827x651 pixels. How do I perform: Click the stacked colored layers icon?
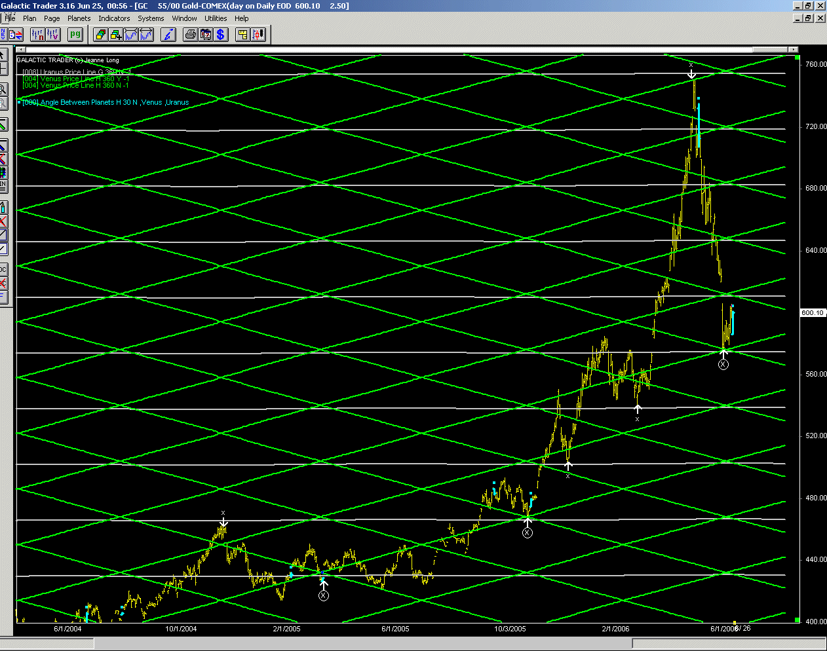(100, 34)
